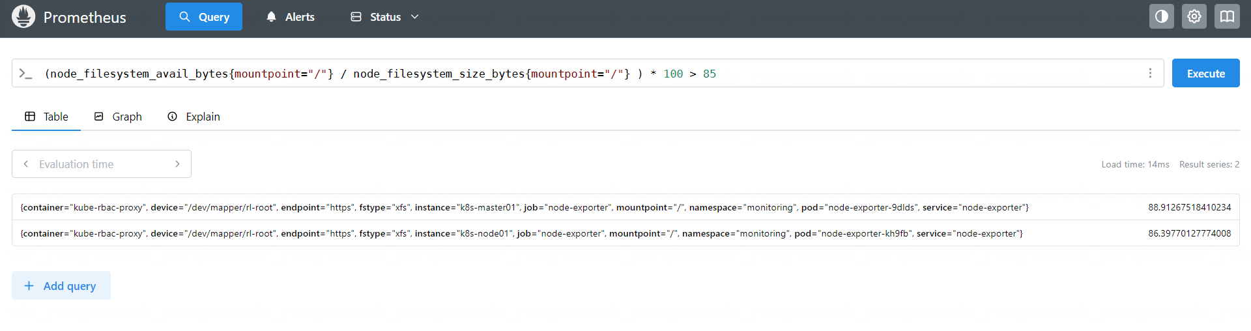Screen dimensions: 1251x331
Task: Open documentation via the book icon
Action: pos(1226,17)
